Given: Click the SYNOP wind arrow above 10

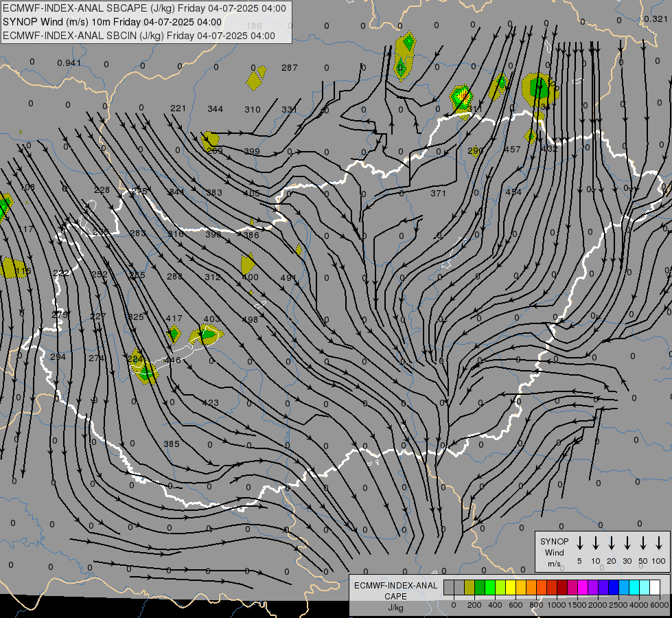Looking at the screenshot, I should click(x=596, y=543).
